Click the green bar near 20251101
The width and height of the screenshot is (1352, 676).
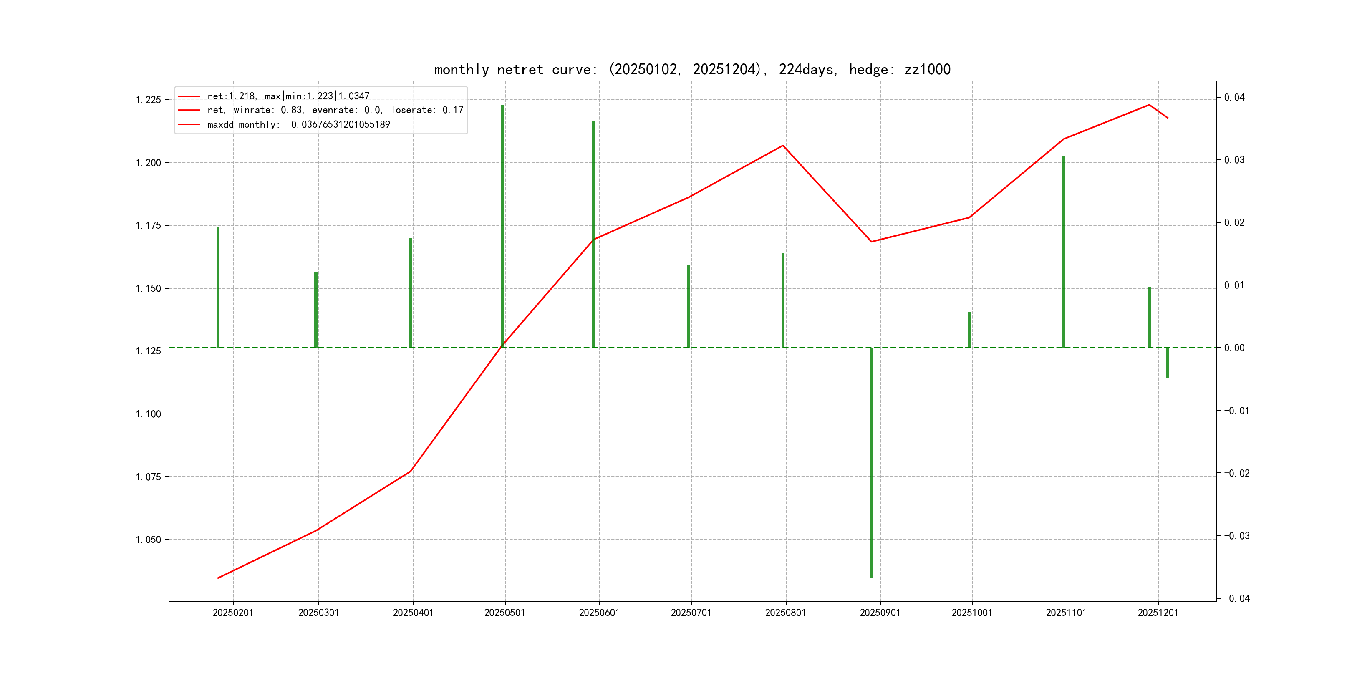point(1064,252)
